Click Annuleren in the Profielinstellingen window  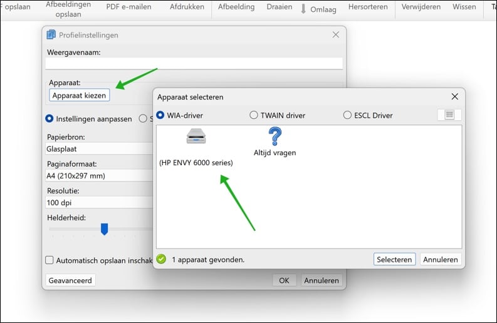[322, 280]
